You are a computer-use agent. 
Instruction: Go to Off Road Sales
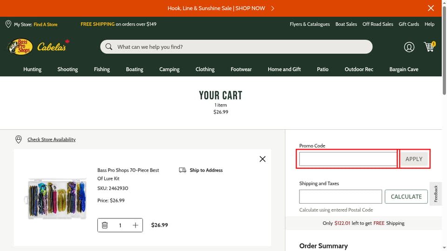[x=378, y=24]
